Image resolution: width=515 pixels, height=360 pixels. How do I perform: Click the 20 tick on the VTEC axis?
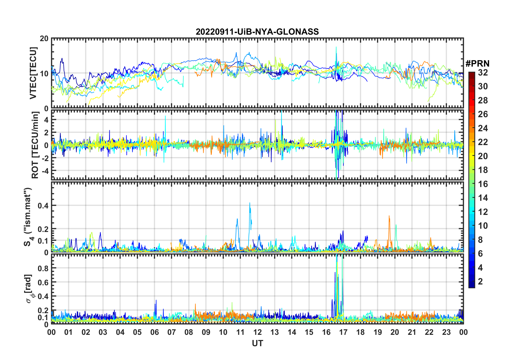(44, 38)
